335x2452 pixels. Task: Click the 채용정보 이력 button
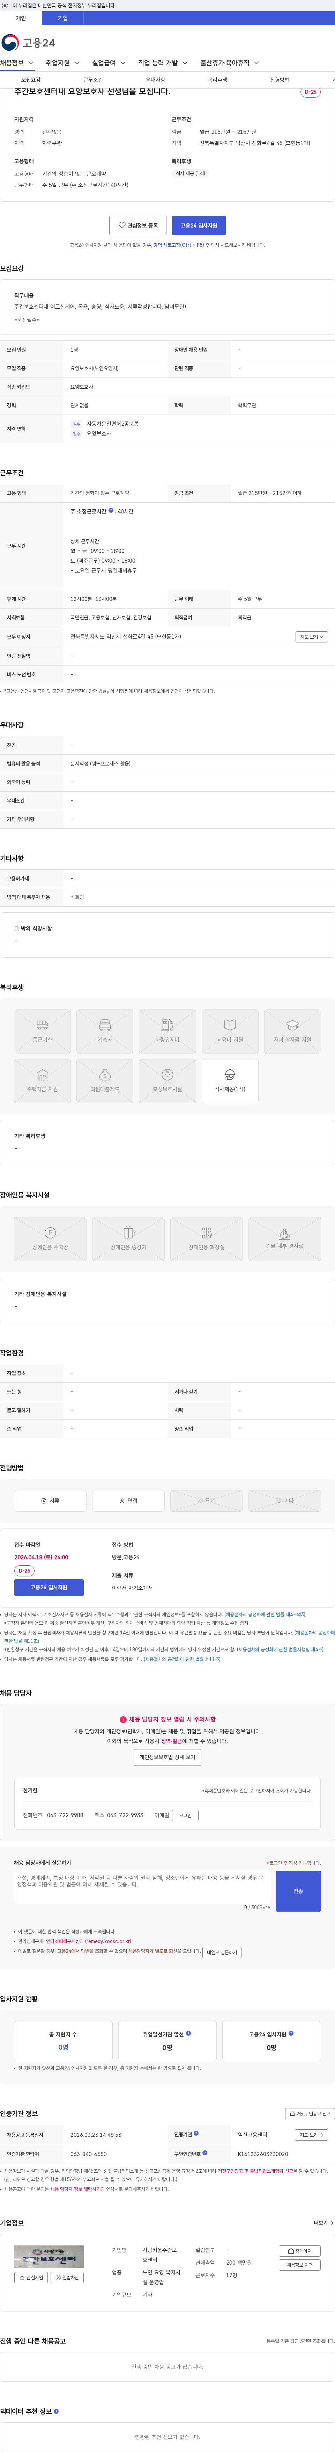pyautogui.click(x=300, y=2265)
